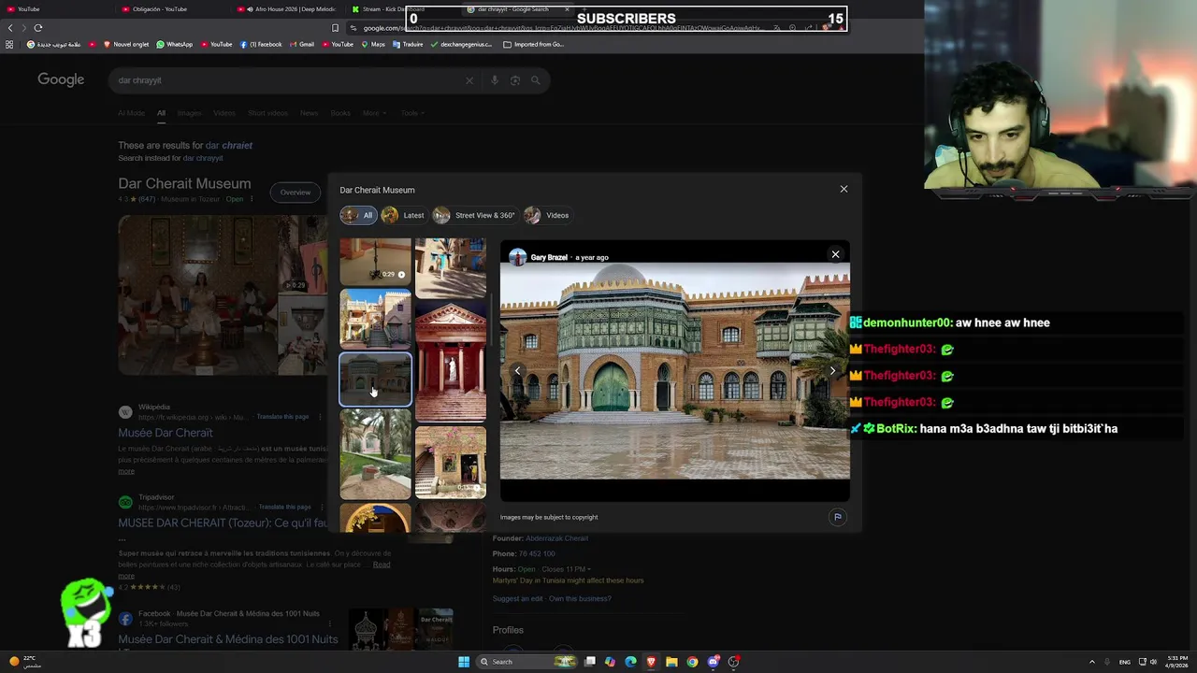Viewport: 1197px width, 673px height.
Task: Show hidden system tray icons
Action: 1091,662
